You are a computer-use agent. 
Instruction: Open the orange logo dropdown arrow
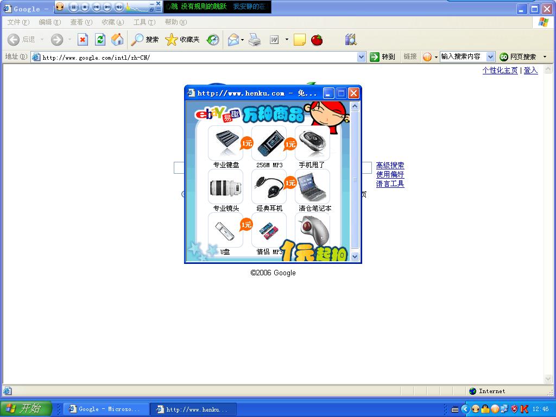436,57
